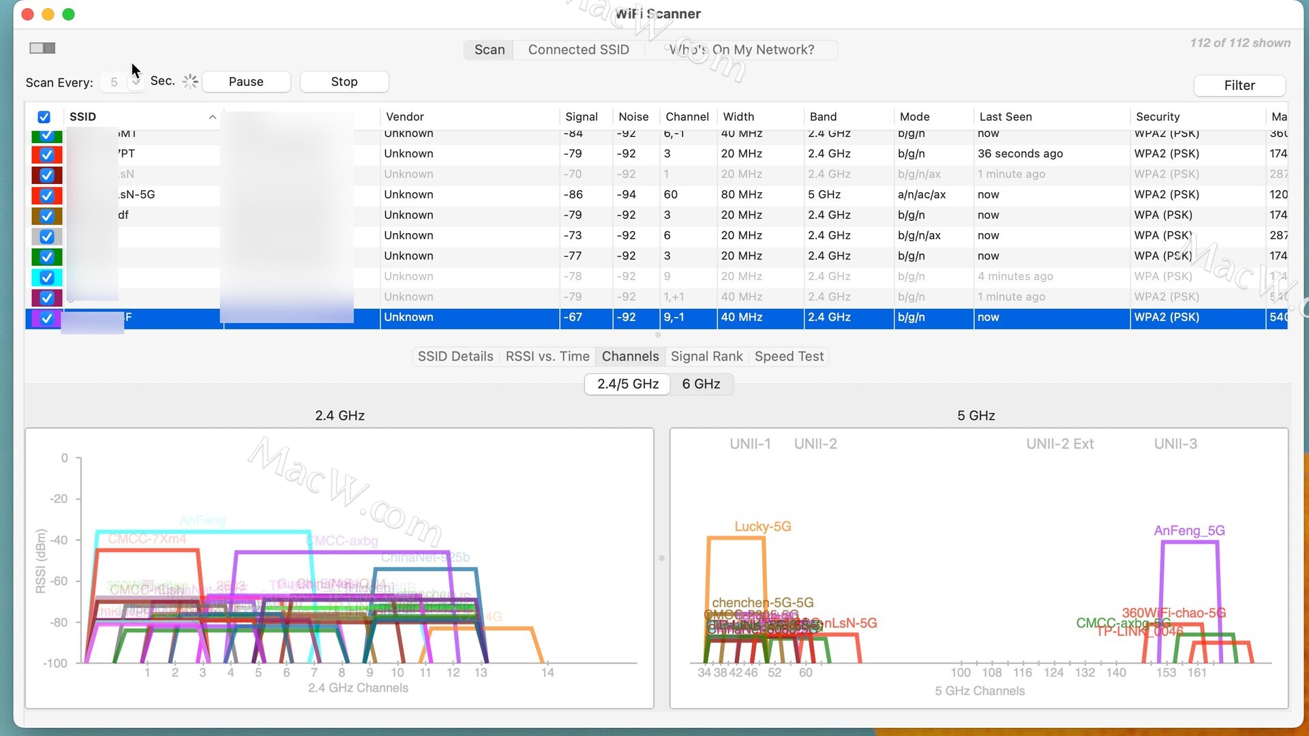Open the Signal Rank tab
Screen dimensions: 1309x736
coord(706,356)
